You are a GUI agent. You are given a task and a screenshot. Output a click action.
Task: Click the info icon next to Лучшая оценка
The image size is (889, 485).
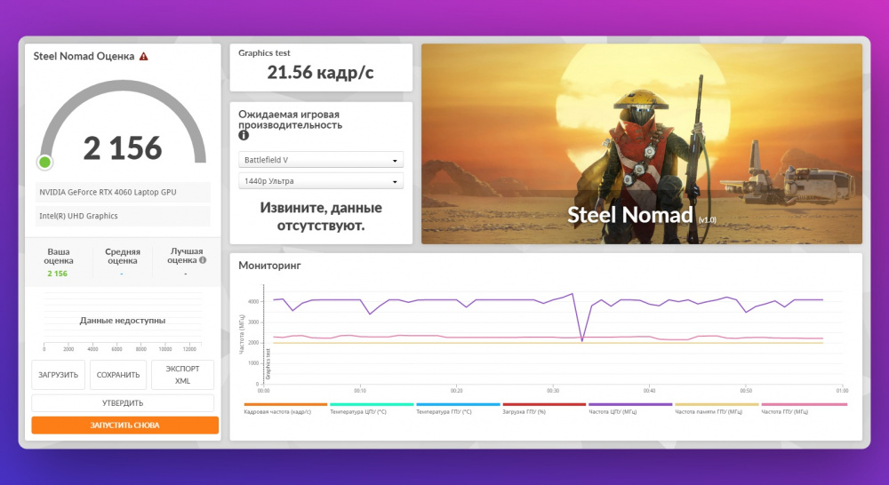tap(203, 260)
